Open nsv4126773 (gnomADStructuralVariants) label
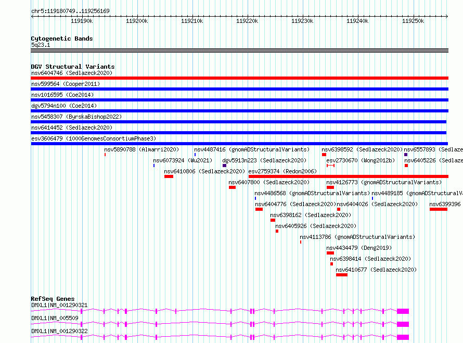This screenshot has width=463, height=343. pyautogui.click(x=384, y=182)
